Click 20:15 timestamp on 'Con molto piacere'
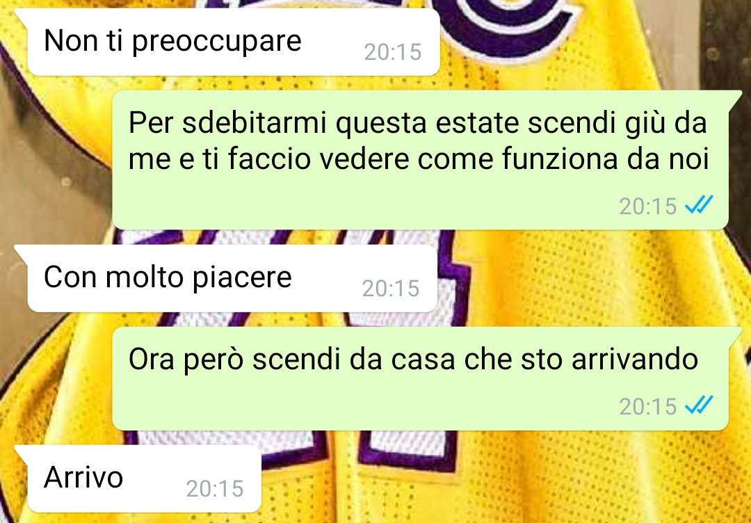Screen dimensions: 751x523 391,289
